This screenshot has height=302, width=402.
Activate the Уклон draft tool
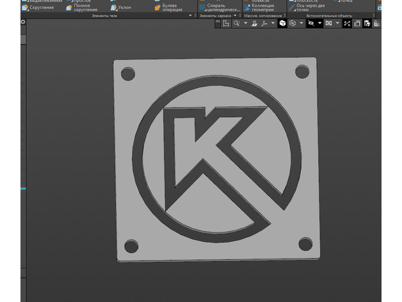pyautogui.click(x=124, y=8)
